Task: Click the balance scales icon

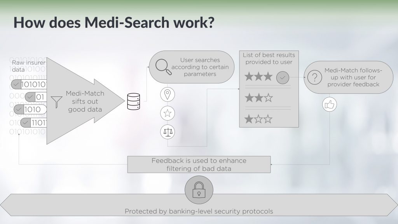Action: coord(168,132)
